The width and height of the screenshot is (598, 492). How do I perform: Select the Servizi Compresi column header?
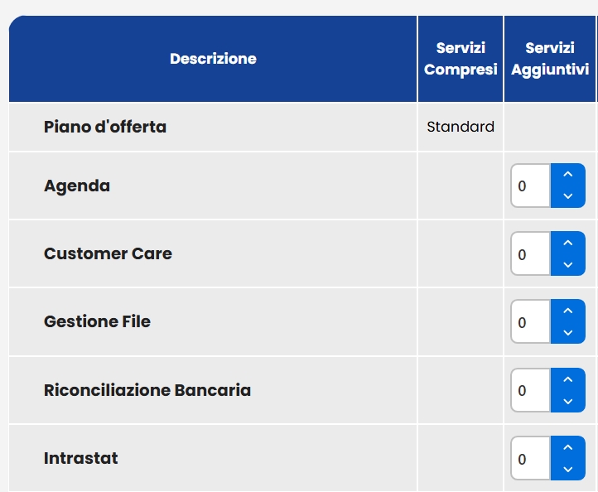click(x=461, y=59)
